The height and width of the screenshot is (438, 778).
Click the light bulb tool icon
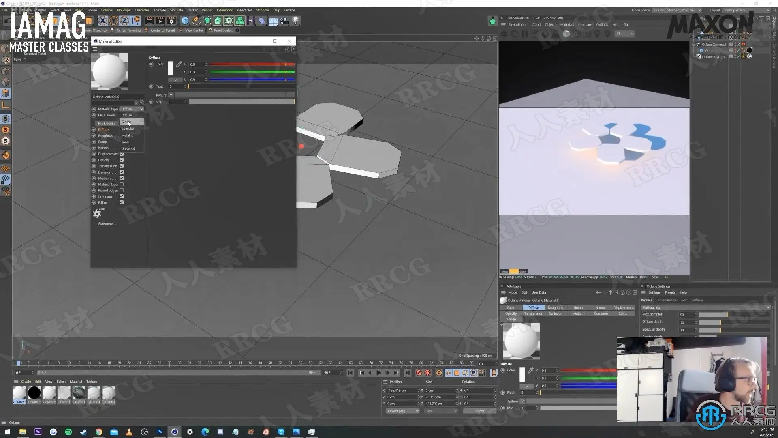pyautogui.click(x=295, y=20)
